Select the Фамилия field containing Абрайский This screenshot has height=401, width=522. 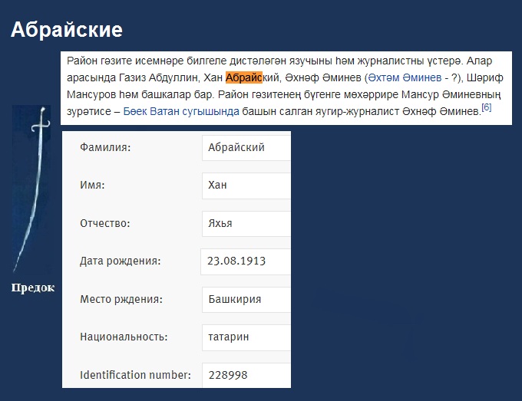click(x=246, y=147)
